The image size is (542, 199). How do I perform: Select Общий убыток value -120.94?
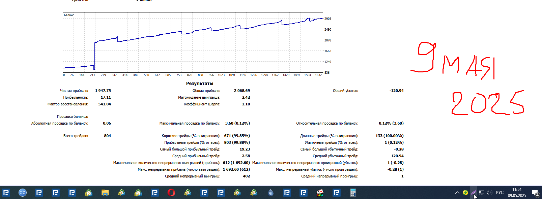[397, 91]
